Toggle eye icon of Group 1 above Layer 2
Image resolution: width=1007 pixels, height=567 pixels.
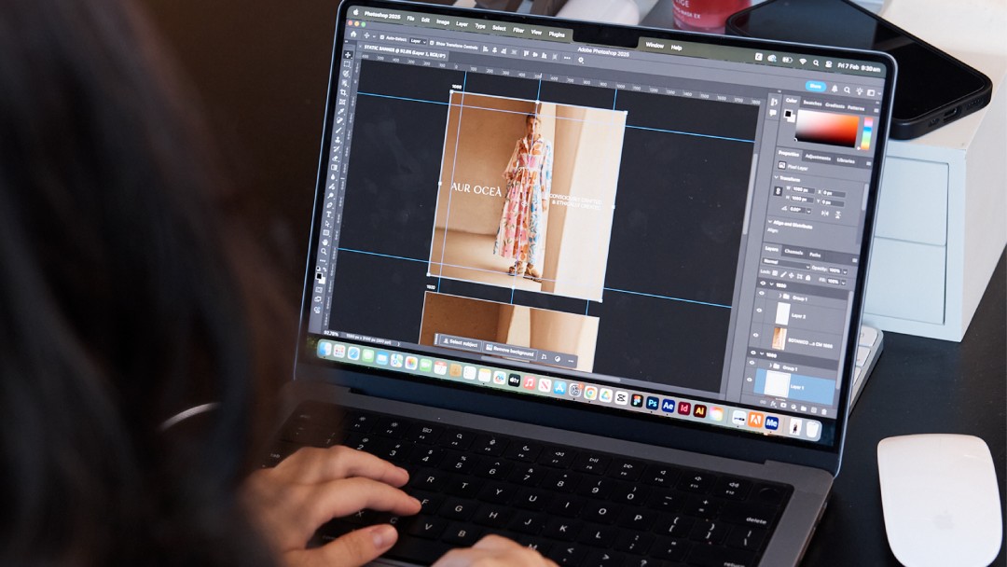[x=762, y=293]
